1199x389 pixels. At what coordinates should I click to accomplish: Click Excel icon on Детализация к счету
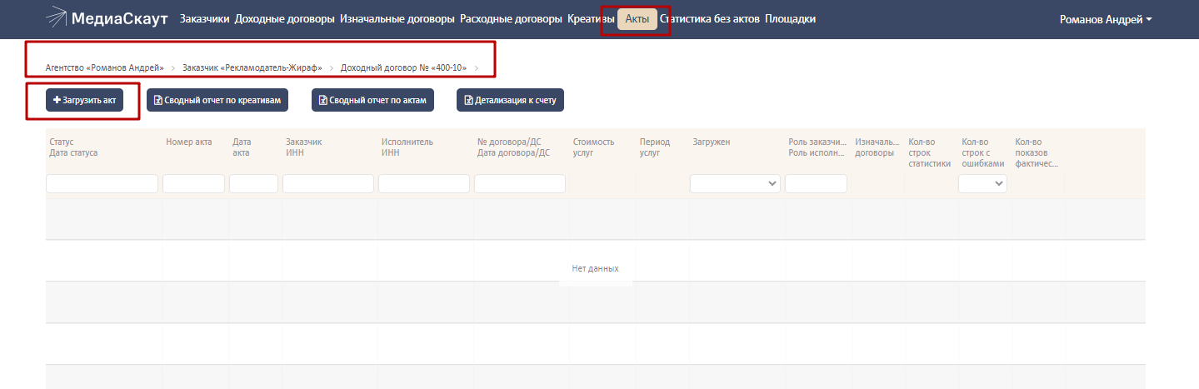coord(467,100)
